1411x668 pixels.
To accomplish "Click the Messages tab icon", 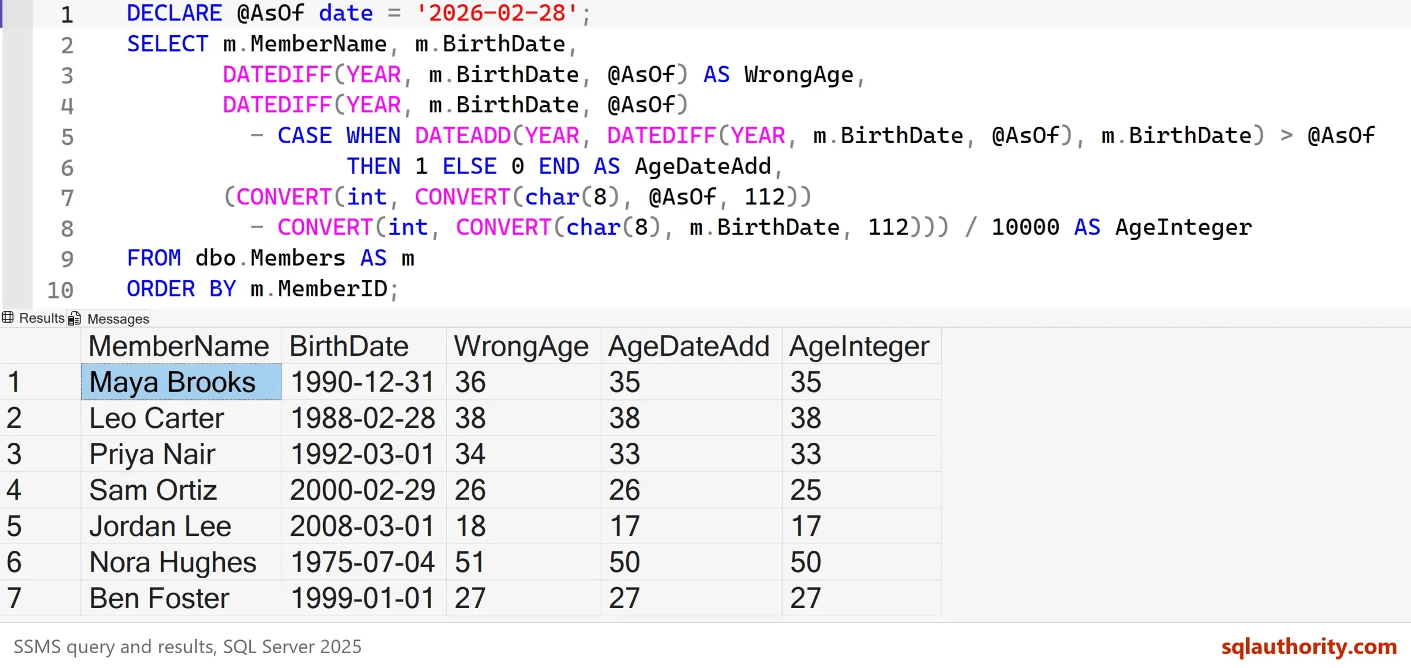I will click(x=75, y=319).
